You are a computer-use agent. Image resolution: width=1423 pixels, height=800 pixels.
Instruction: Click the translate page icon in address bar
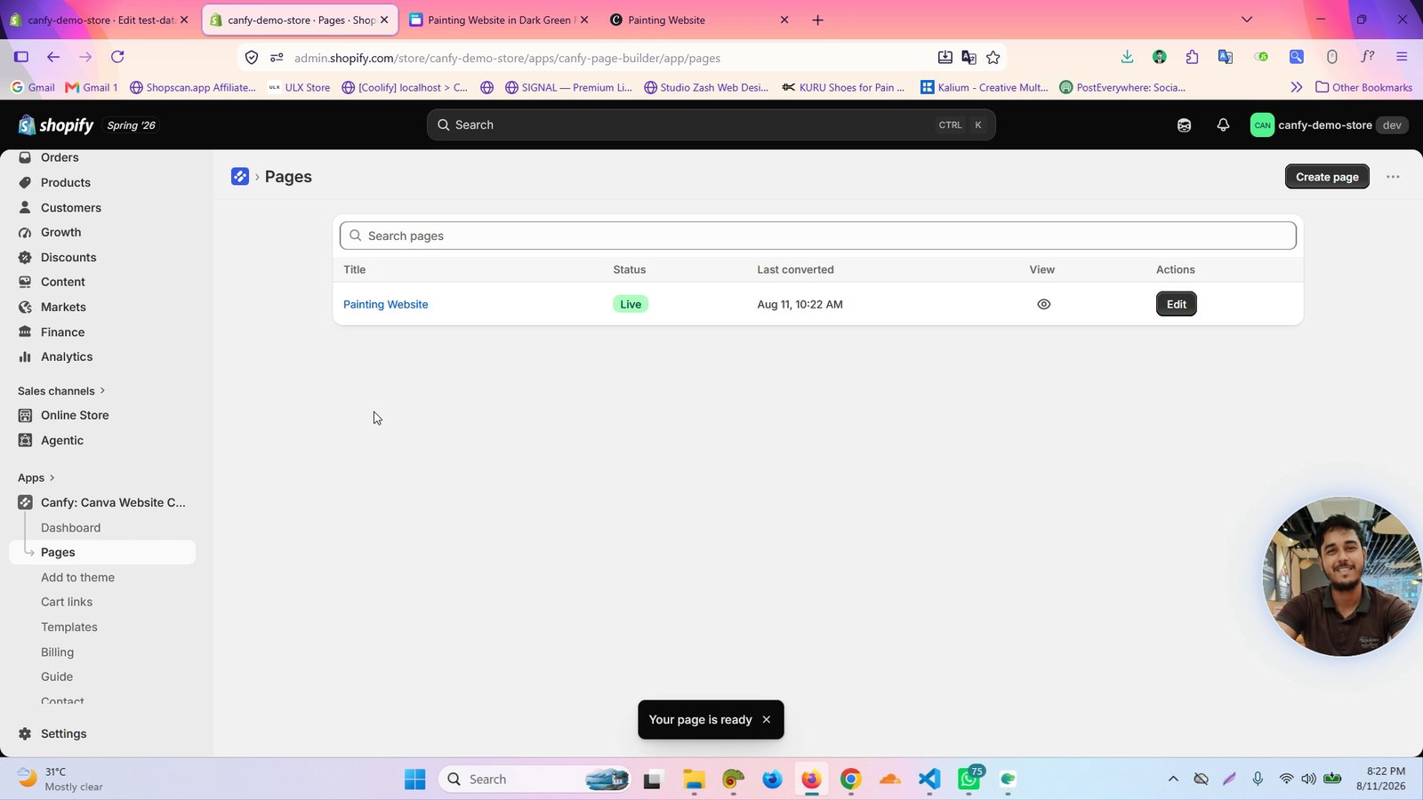click(969, 58)
